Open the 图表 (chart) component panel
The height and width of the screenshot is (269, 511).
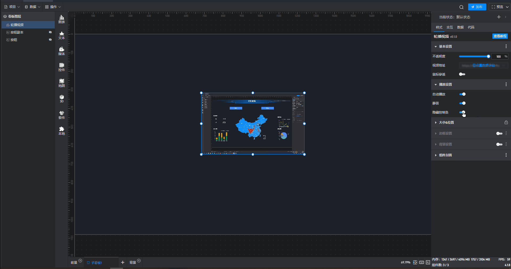click(x=61, y=19)
